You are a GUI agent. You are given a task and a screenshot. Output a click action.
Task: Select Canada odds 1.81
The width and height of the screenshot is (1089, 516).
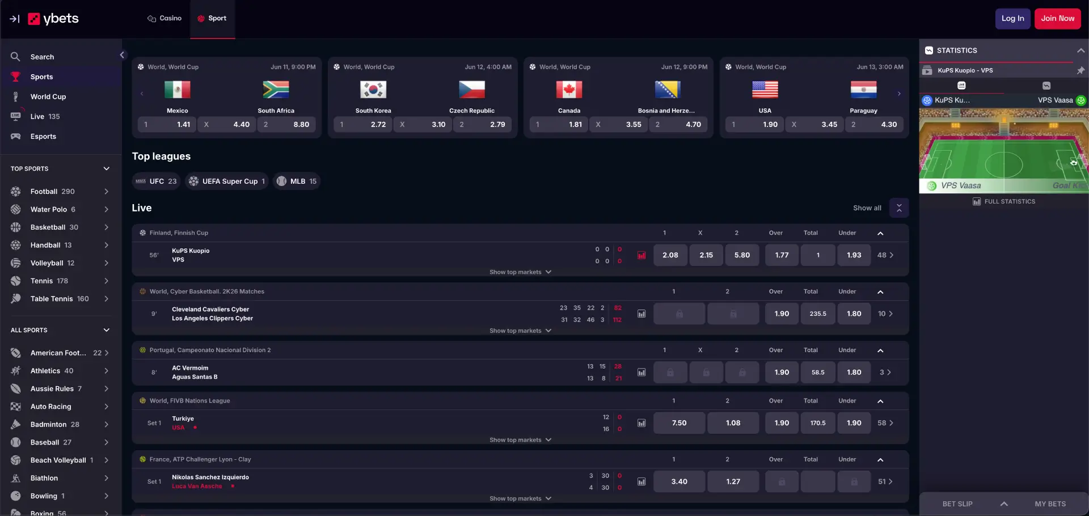(559, 125)
